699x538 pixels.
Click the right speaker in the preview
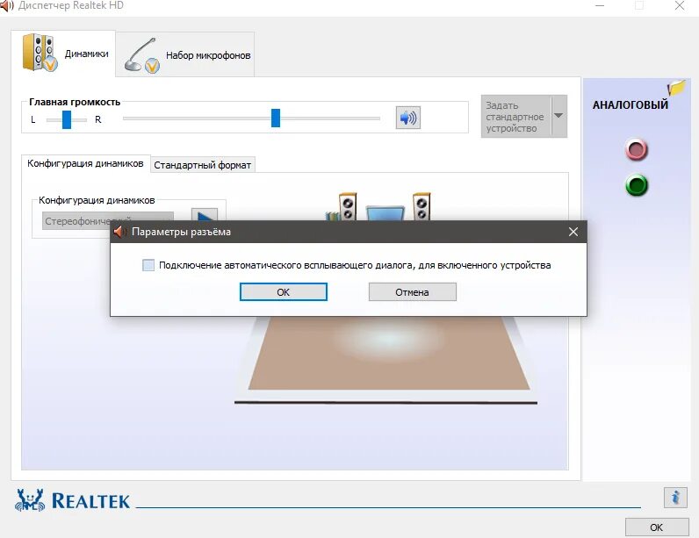click(x=422, y=206)
